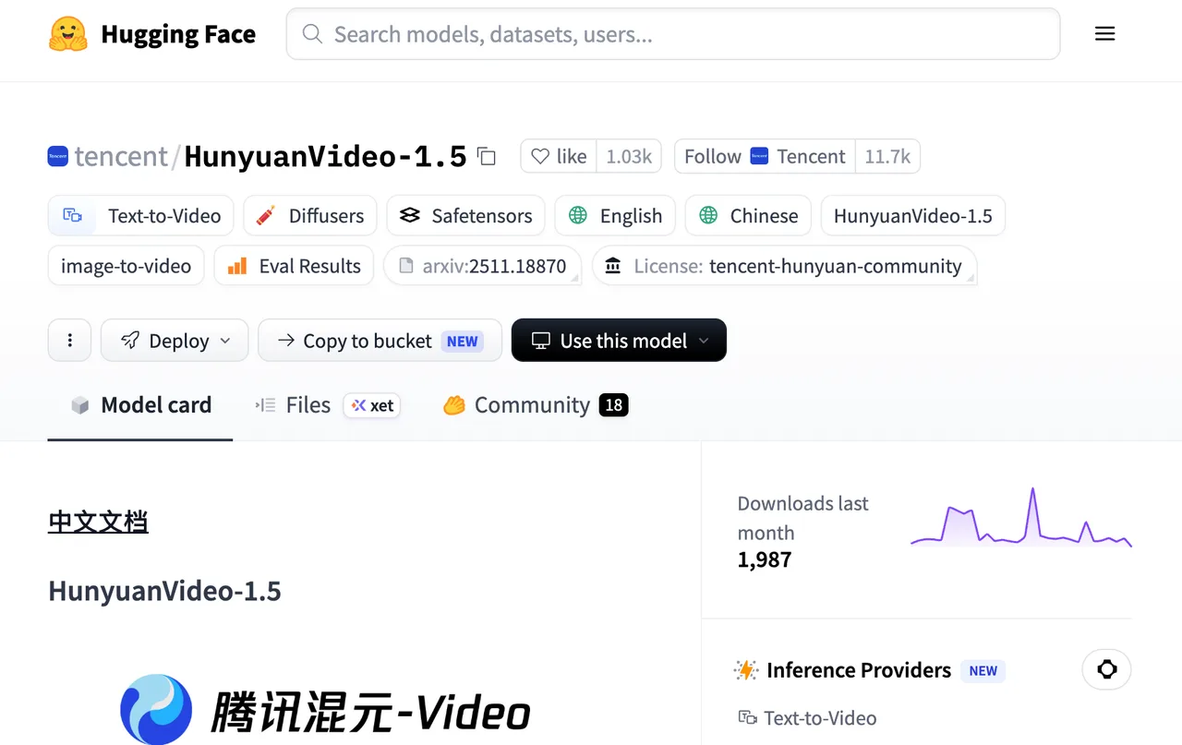
Task: Expand the Deploy dropdown
Action: pos(175,340)
